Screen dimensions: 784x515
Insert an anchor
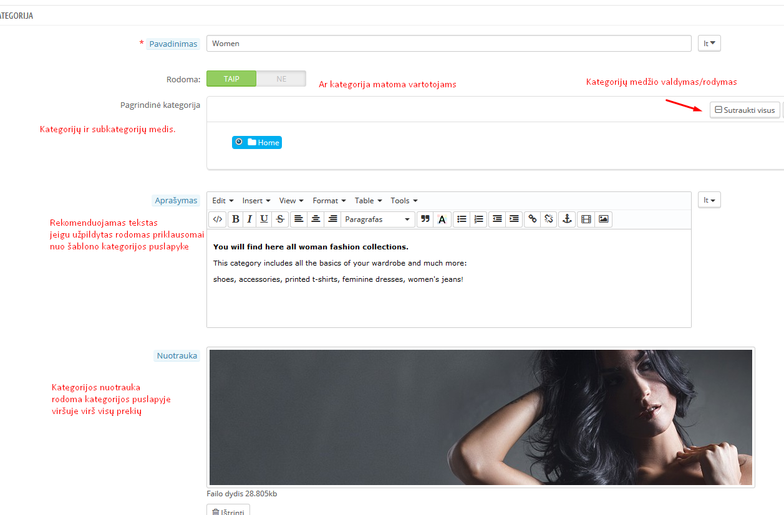567,219
